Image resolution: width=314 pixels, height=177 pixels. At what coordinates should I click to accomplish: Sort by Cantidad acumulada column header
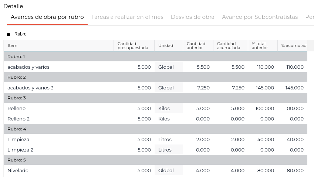point(229,45)
